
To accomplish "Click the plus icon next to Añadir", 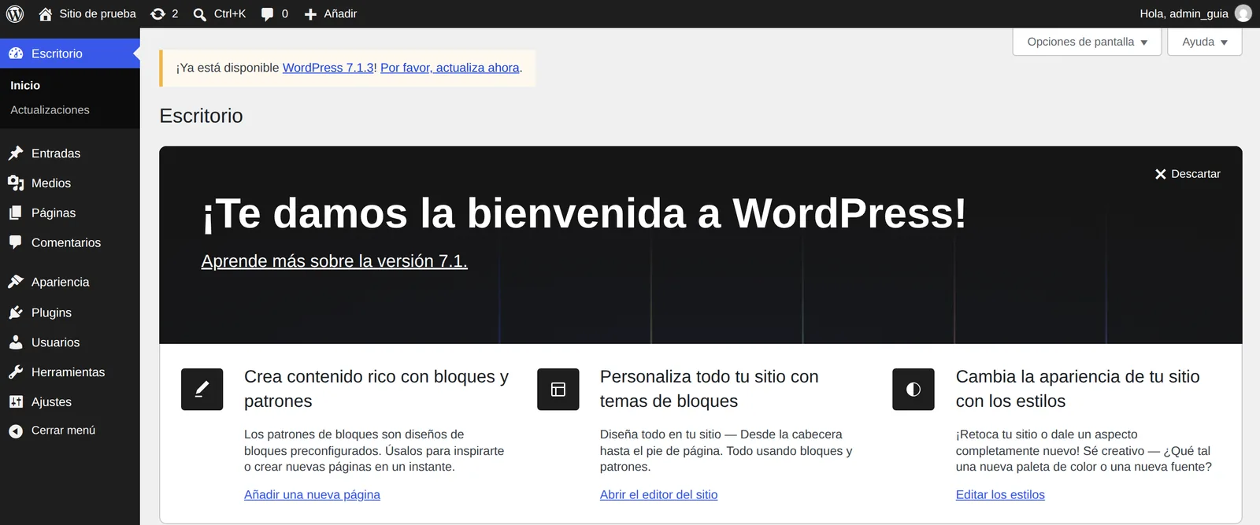I will point(310,14).
